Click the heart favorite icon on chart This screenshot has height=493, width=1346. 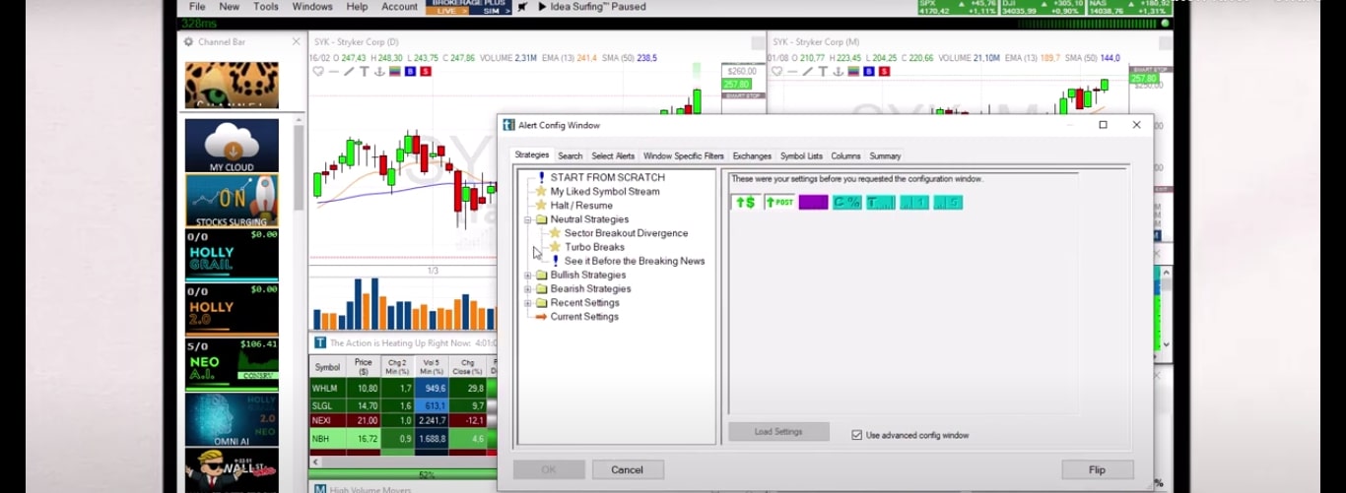click(x=318, y=72)
